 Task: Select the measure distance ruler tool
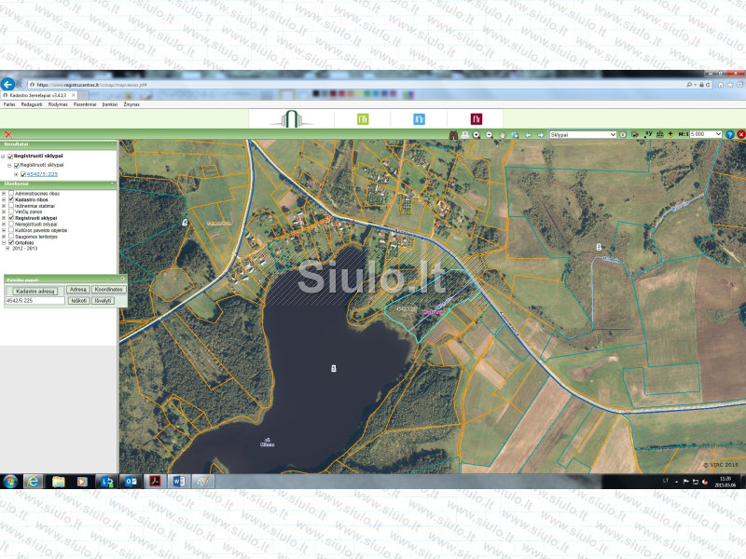[x=660, y=134]
